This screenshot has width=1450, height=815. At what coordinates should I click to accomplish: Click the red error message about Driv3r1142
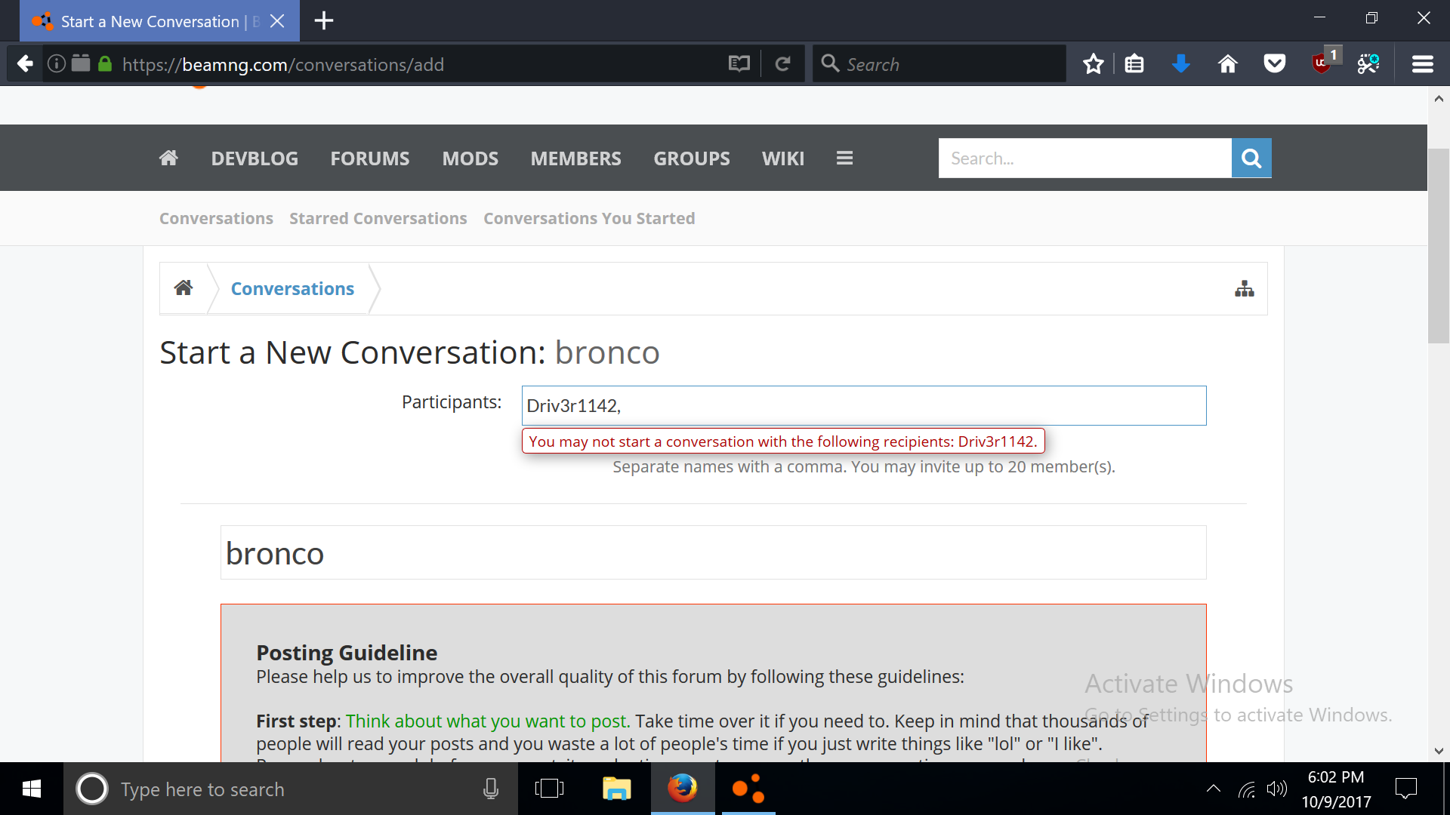(x=783, y=441)
